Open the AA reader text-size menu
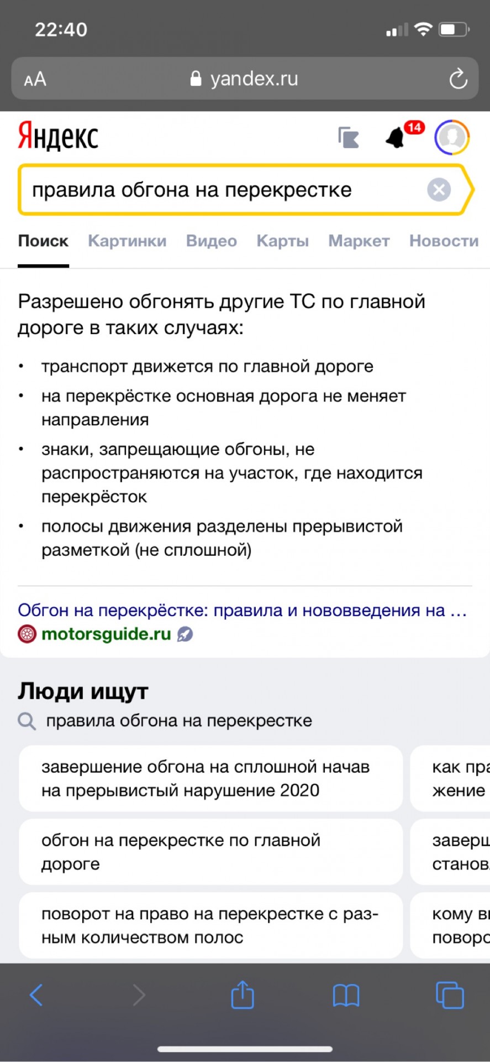 click(x=35, y=80)
